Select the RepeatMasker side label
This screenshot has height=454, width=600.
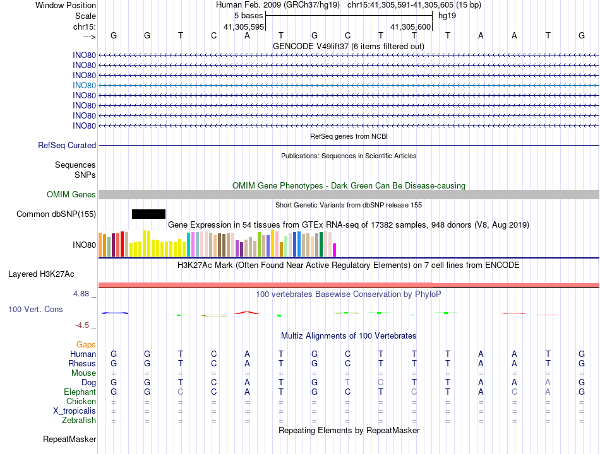click(x=69, y=439)
